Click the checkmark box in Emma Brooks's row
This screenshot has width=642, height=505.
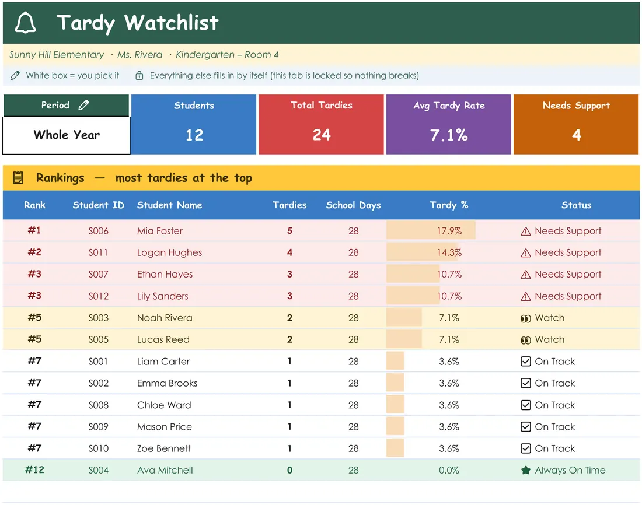click(526, 383)
